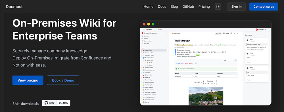
Task: Click the View pricing button
Action: (x=28, y=80)
